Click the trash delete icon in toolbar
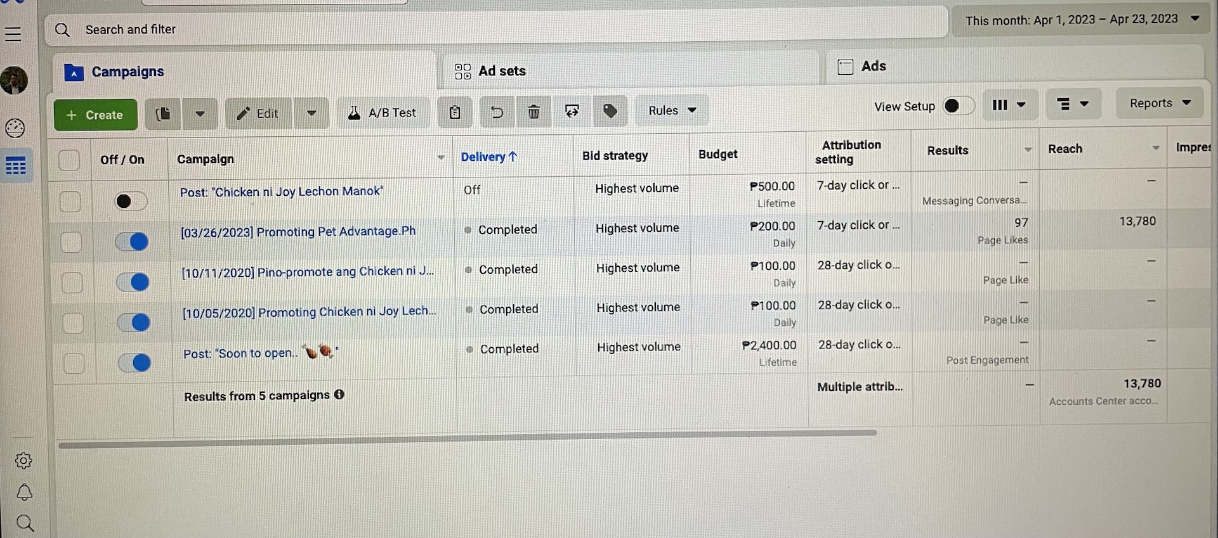Screen dimensions: 1218x538 pos(534,112)
